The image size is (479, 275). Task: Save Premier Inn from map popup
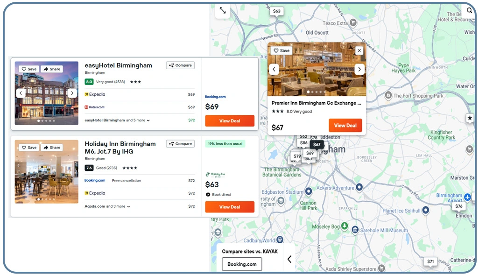pyautogui.click(x=281, y=50)
